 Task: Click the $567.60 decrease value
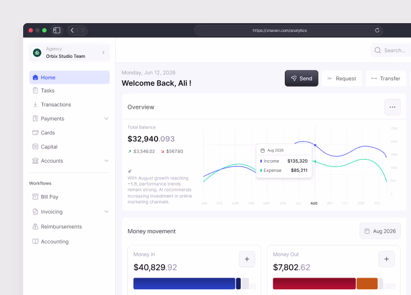[x=175, y=152]
